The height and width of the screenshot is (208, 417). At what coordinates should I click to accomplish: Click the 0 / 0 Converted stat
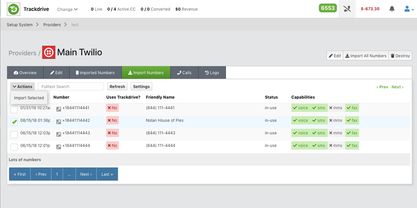[x=155, y=9]
